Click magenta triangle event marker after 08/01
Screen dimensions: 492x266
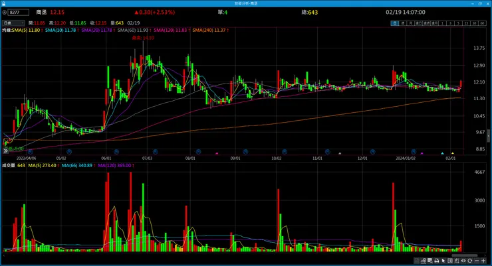coord(217,153)
